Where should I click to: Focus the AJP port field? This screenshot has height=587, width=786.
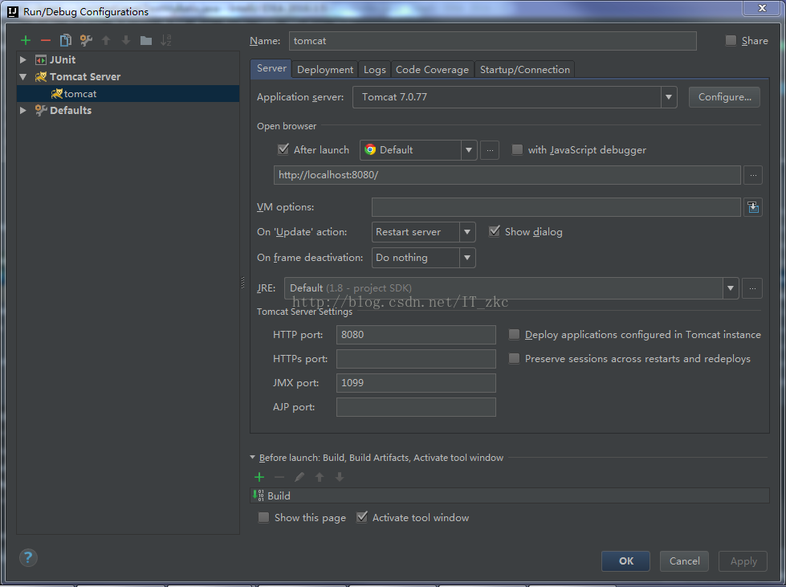click(x=416, y=406)
